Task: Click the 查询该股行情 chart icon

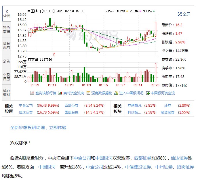Action: tap(32, 93)
